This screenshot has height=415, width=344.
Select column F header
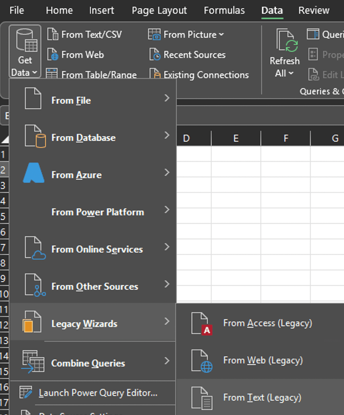pyautogui.click(x=286, y=138)
